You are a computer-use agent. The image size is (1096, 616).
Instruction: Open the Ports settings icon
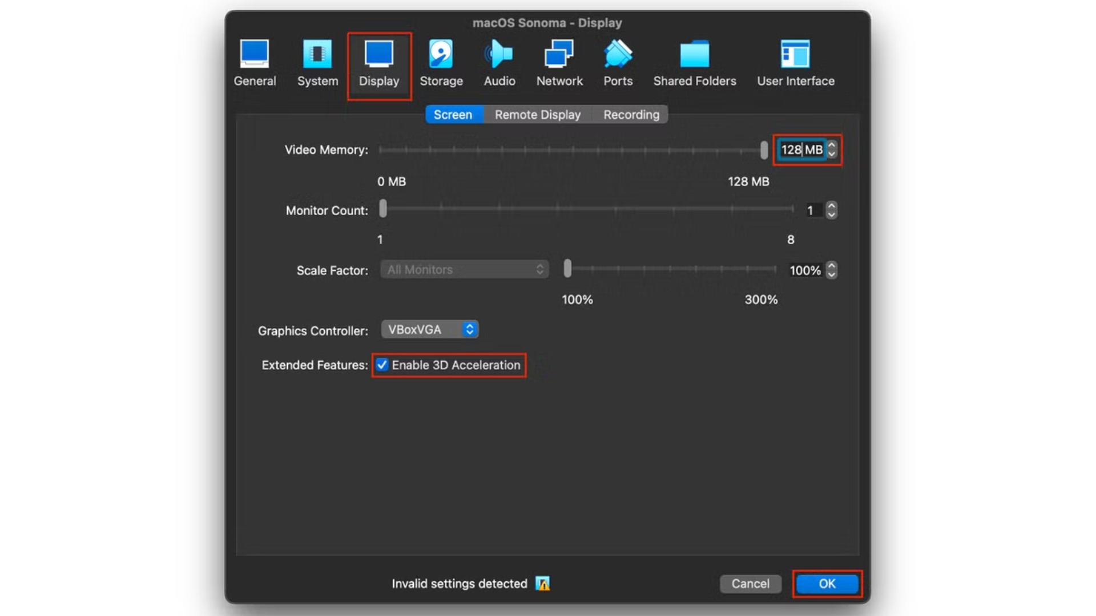pos(618,54)
